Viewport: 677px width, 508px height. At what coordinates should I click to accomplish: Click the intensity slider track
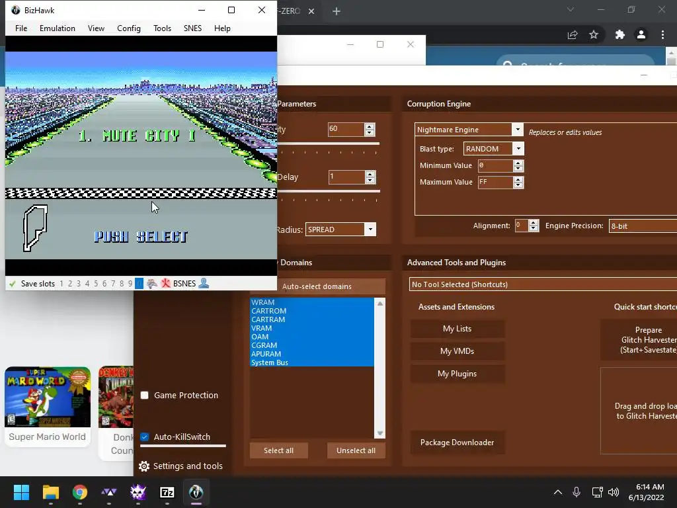[329, 144]
